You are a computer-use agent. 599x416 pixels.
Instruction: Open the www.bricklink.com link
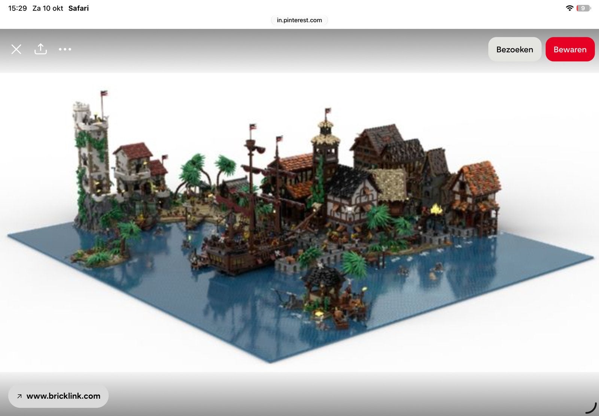click(x=58, y=396)
